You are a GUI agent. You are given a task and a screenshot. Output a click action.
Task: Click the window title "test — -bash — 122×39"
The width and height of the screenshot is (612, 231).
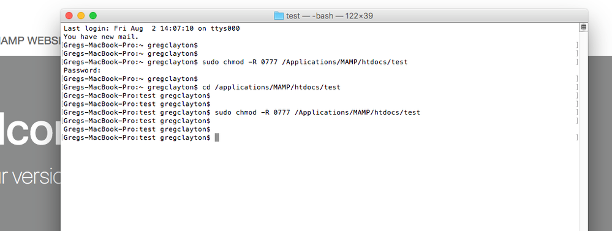click(330, 16)
